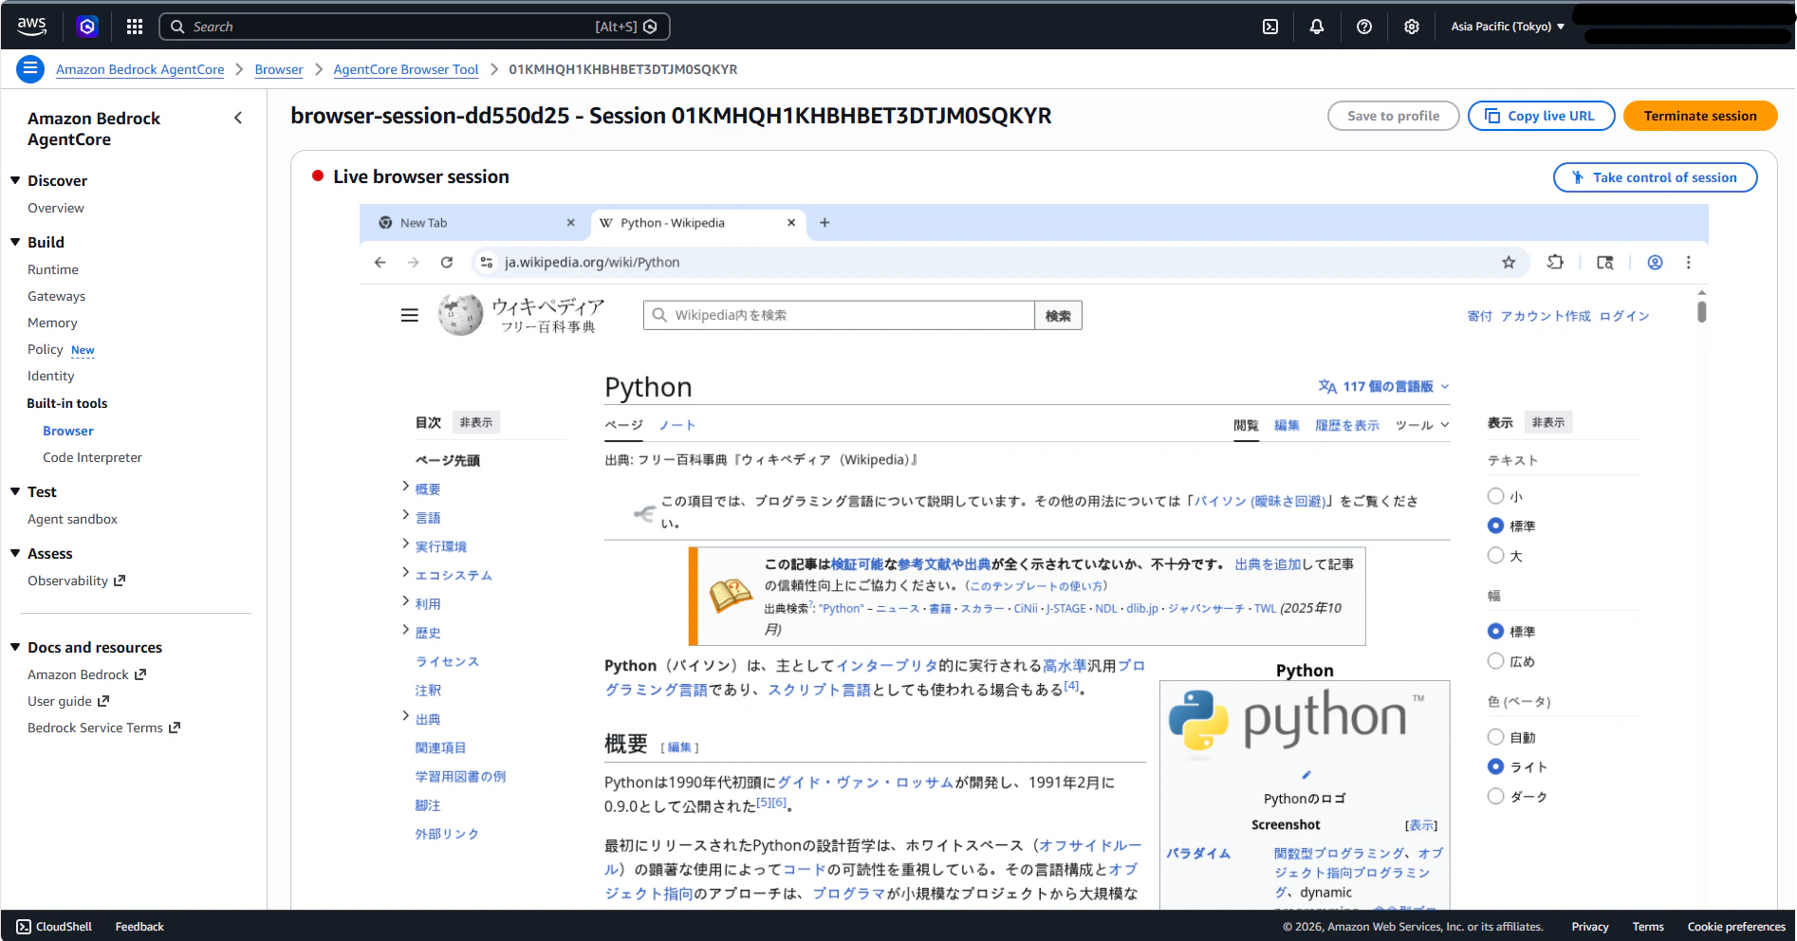This screenshot has width=1797, height=941.
Task: Open the notifications bell
Action: [1317, 27]
